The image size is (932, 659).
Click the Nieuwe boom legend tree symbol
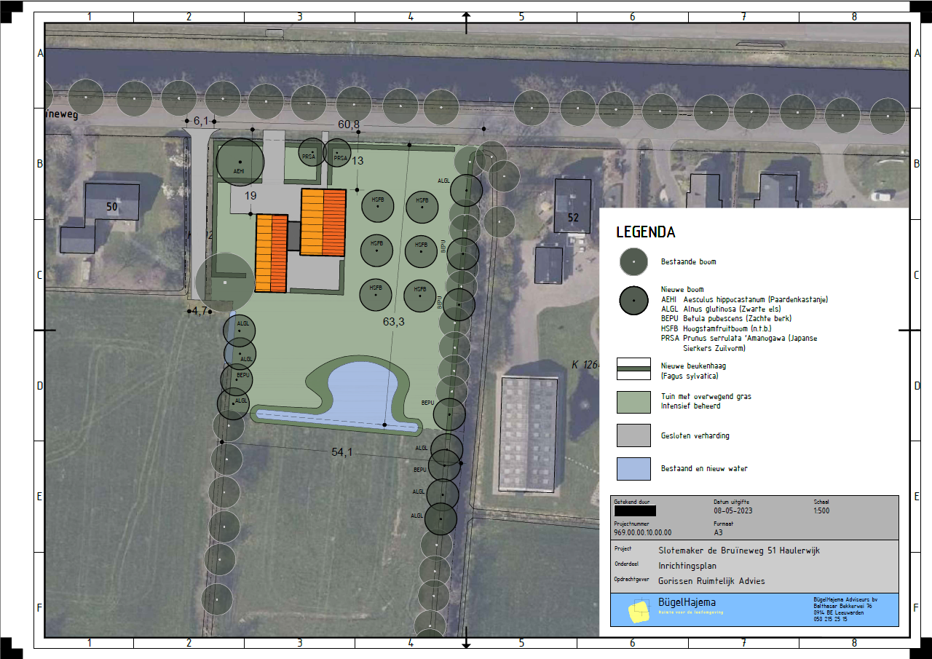[x=633, y=300]
